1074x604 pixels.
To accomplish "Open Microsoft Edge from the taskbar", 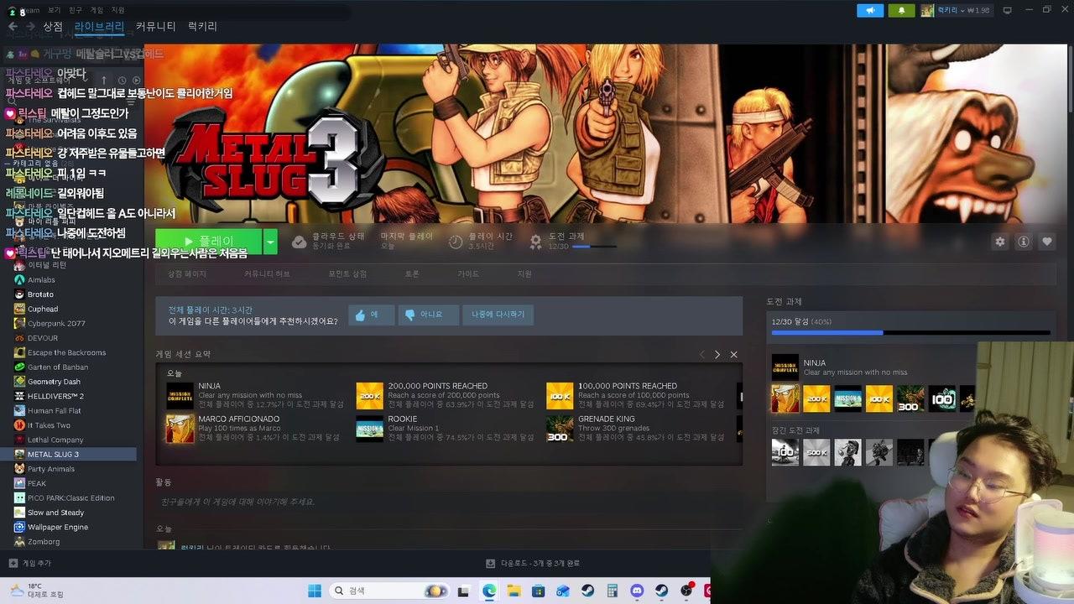I will pos(489,591).
